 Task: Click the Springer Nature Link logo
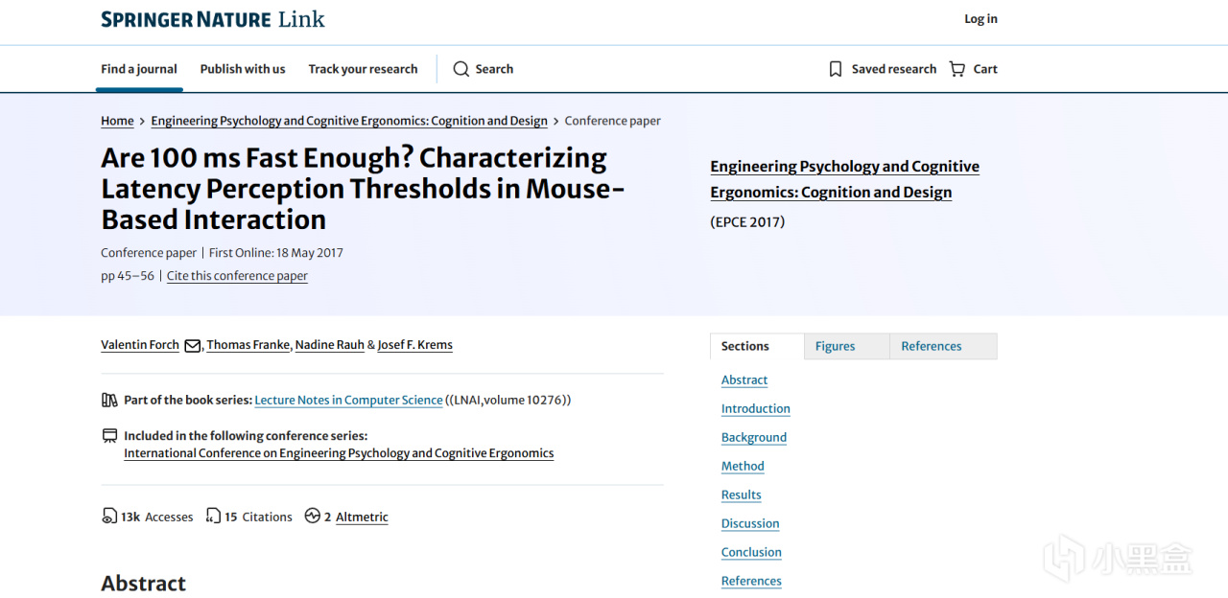coord(213,19)
